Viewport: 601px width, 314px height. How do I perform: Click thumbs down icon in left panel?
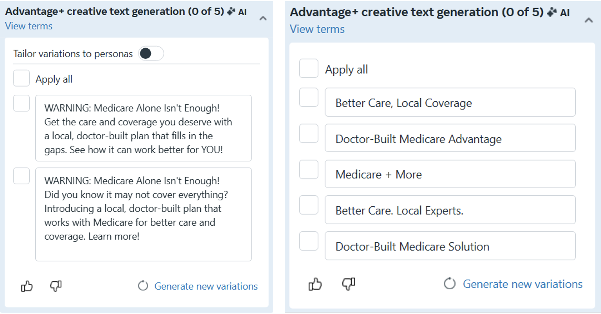coord(56,286)
